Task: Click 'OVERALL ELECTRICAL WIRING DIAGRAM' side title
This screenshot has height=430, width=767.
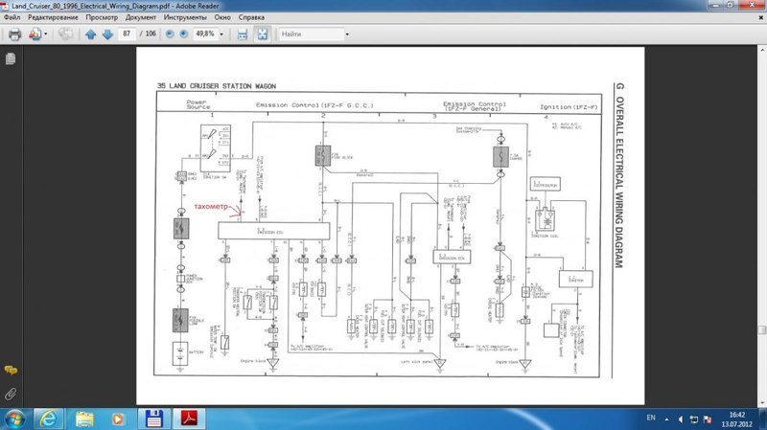Action: tap(619, 182)
